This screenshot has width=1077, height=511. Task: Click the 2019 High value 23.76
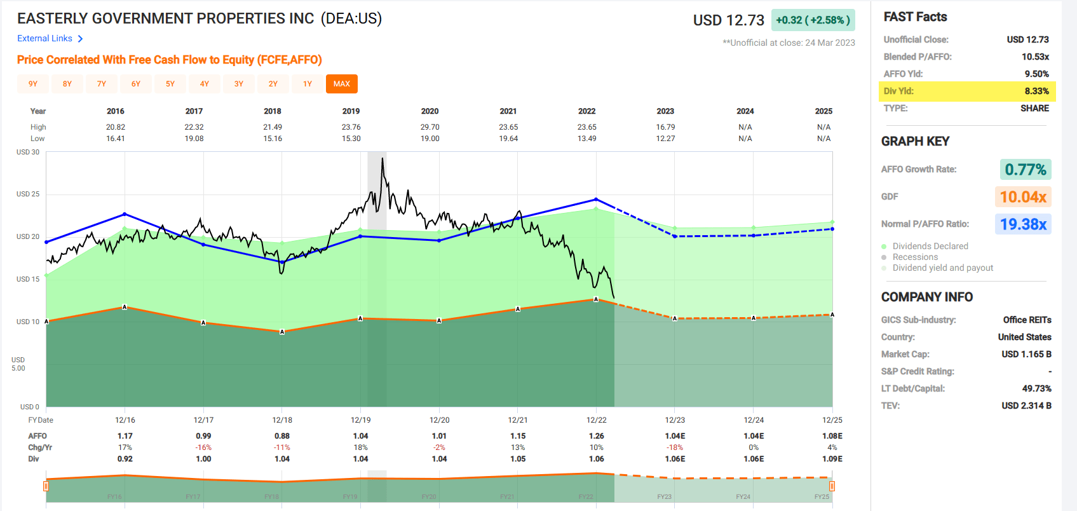(x=351, y=127)
